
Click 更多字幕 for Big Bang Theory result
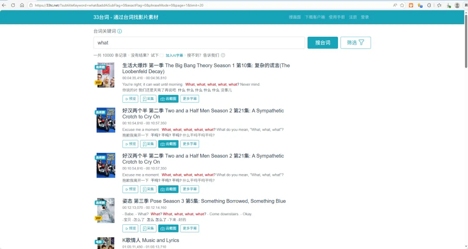pyautogui.click(x=189, y=99)
